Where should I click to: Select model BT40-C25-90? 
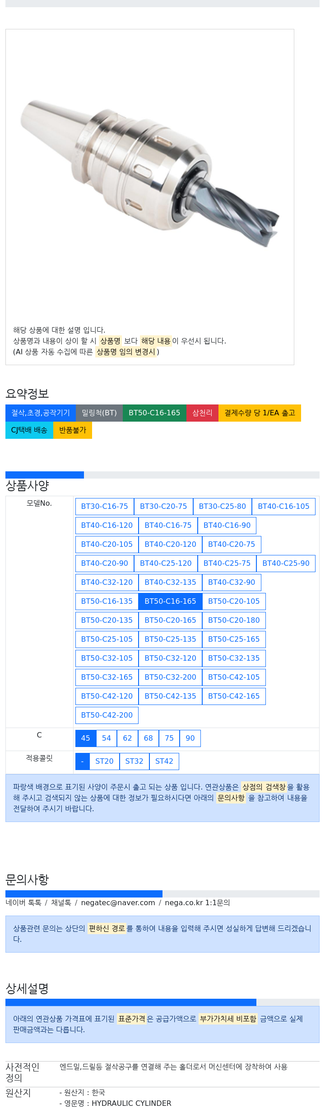point(286,564)
